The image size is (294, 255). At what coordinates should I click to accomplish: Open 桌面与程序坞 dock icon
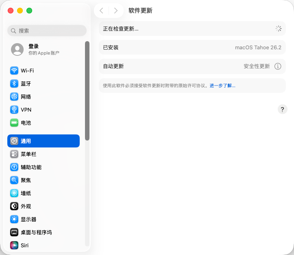[14, 232]
